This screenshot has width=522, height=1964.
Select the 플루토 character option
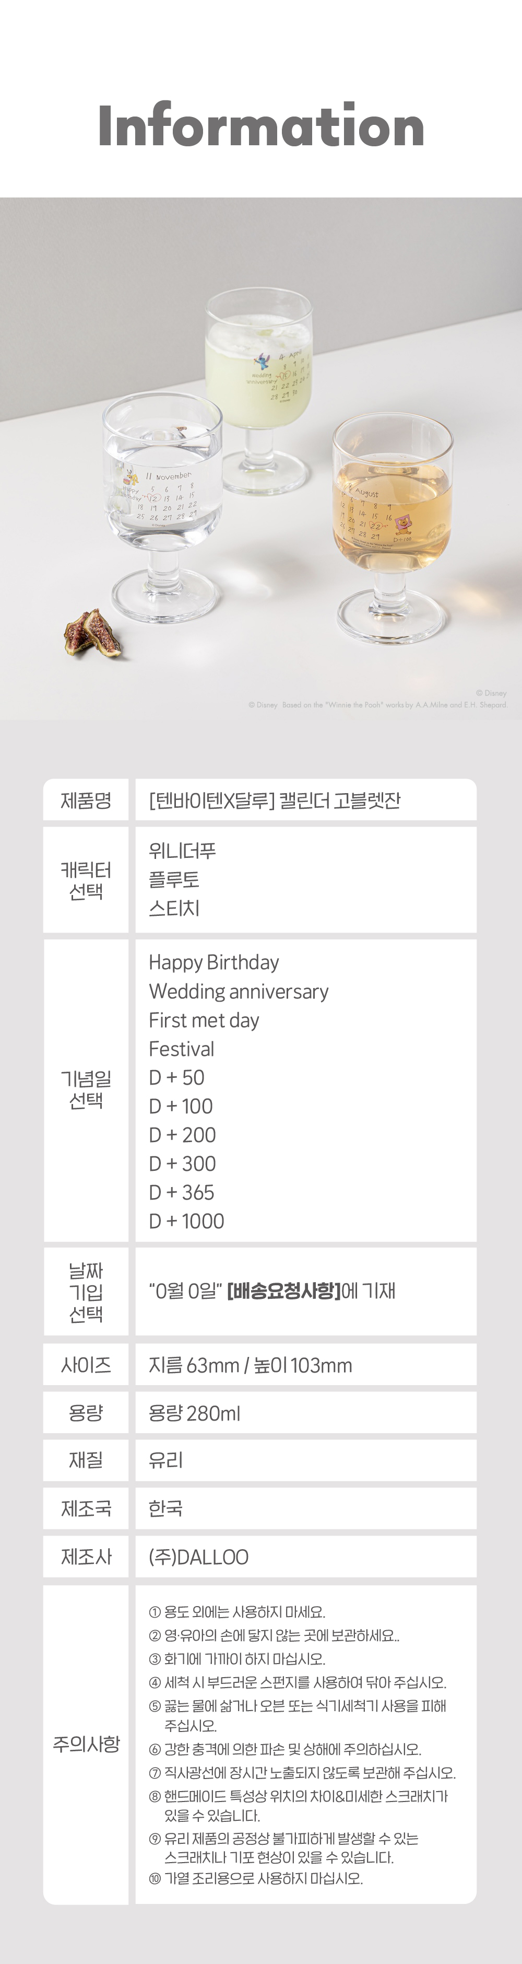[174, 879]
